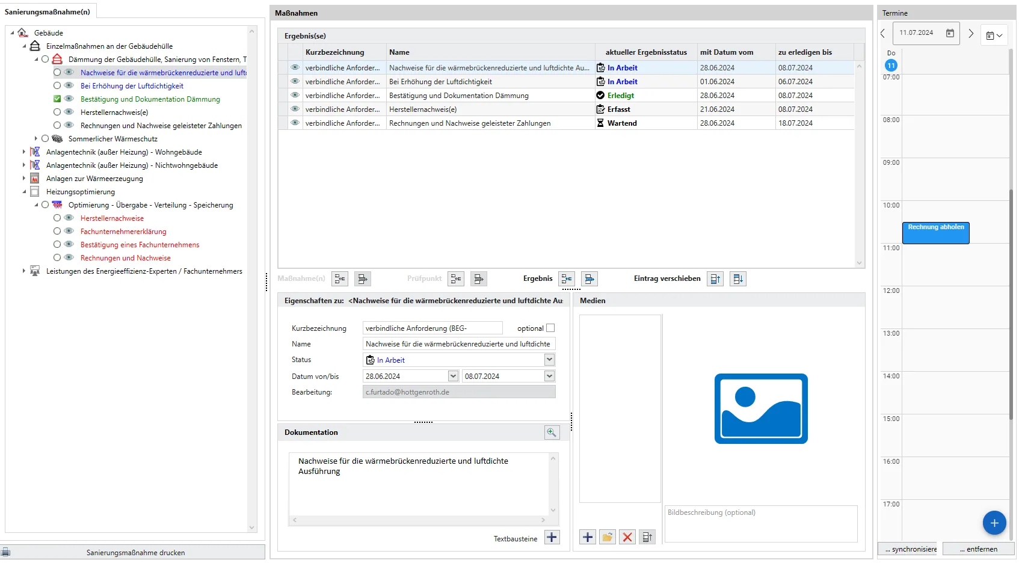
Task: Select the Sanierungsmaßnahme(n) tab
Action: [48, 11]
